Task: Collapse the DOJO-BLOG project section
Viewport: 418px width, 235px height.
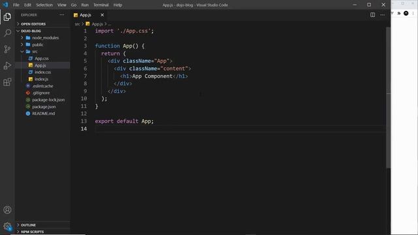Action: (42, 31)
